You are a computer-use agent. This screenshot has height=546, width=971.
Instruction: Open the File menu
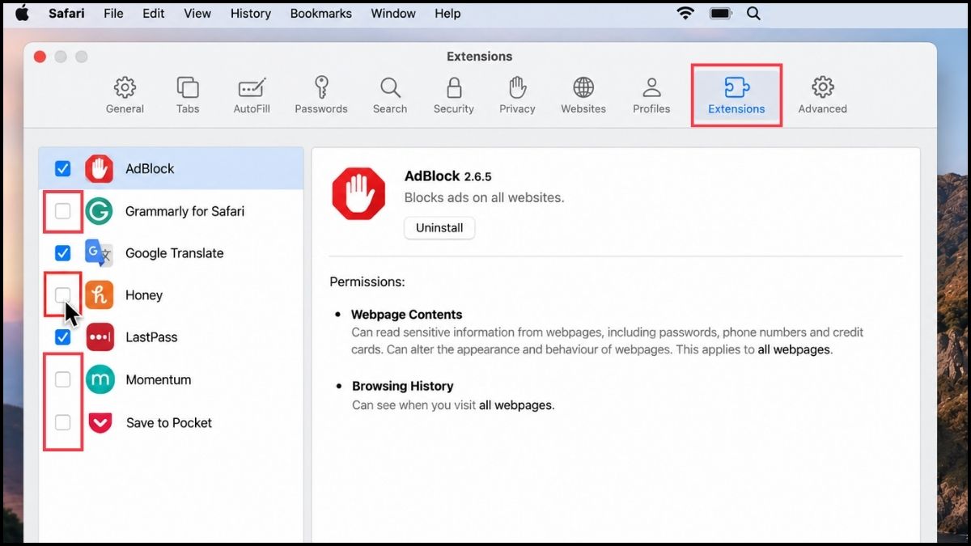(113, 13)
